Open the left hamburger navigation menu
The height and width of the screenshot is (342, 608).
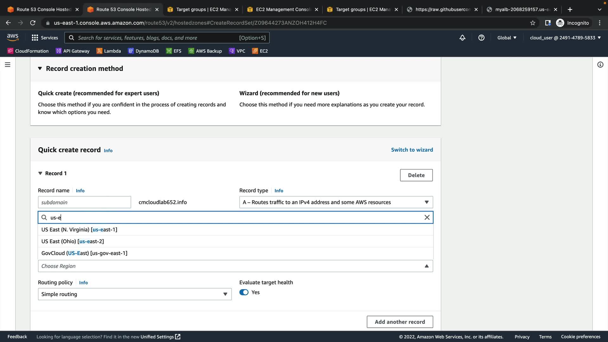8,65
